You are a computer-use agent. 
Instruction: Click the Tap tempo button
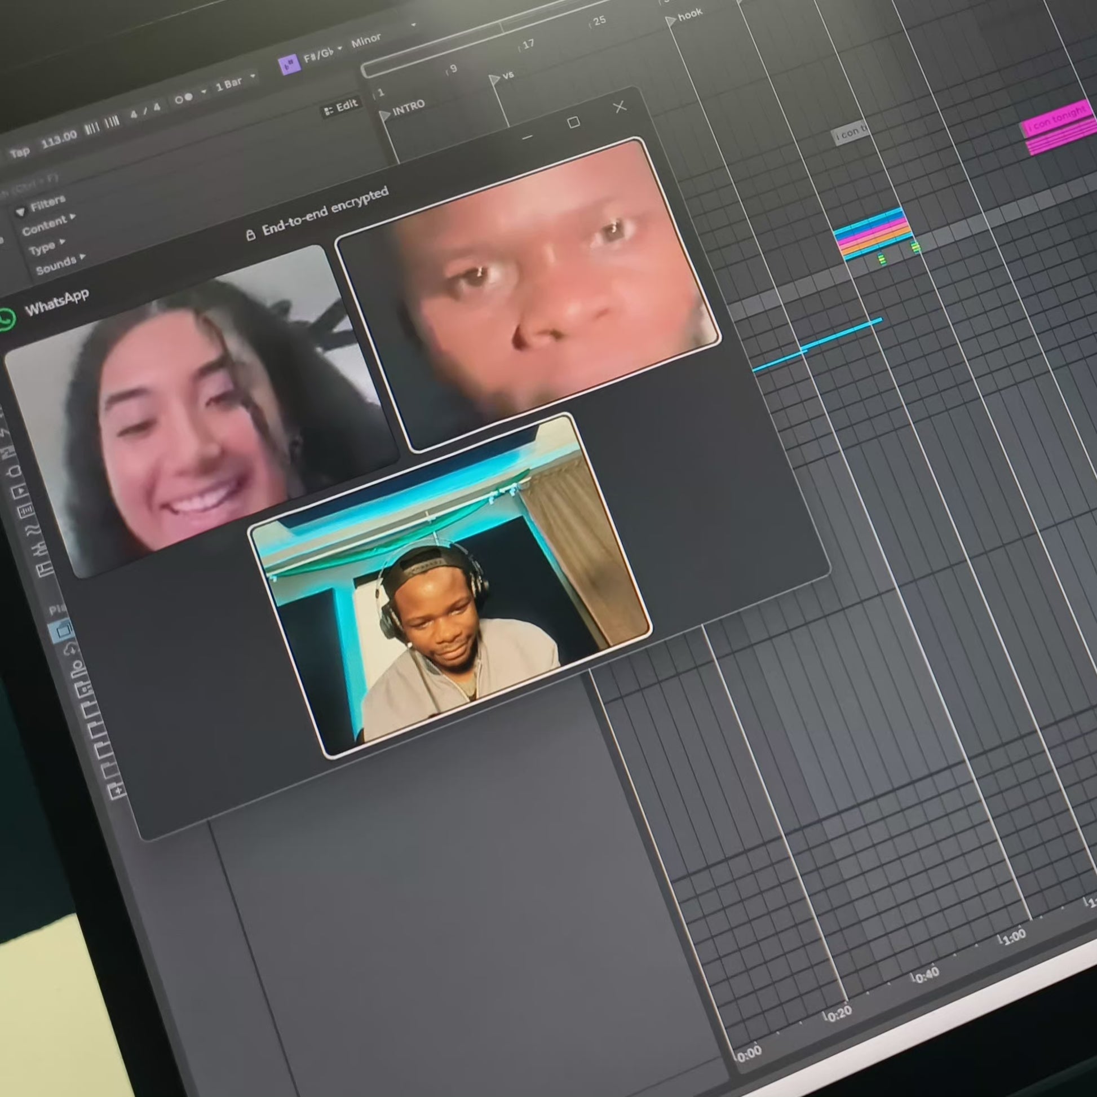tap(19, 152)
